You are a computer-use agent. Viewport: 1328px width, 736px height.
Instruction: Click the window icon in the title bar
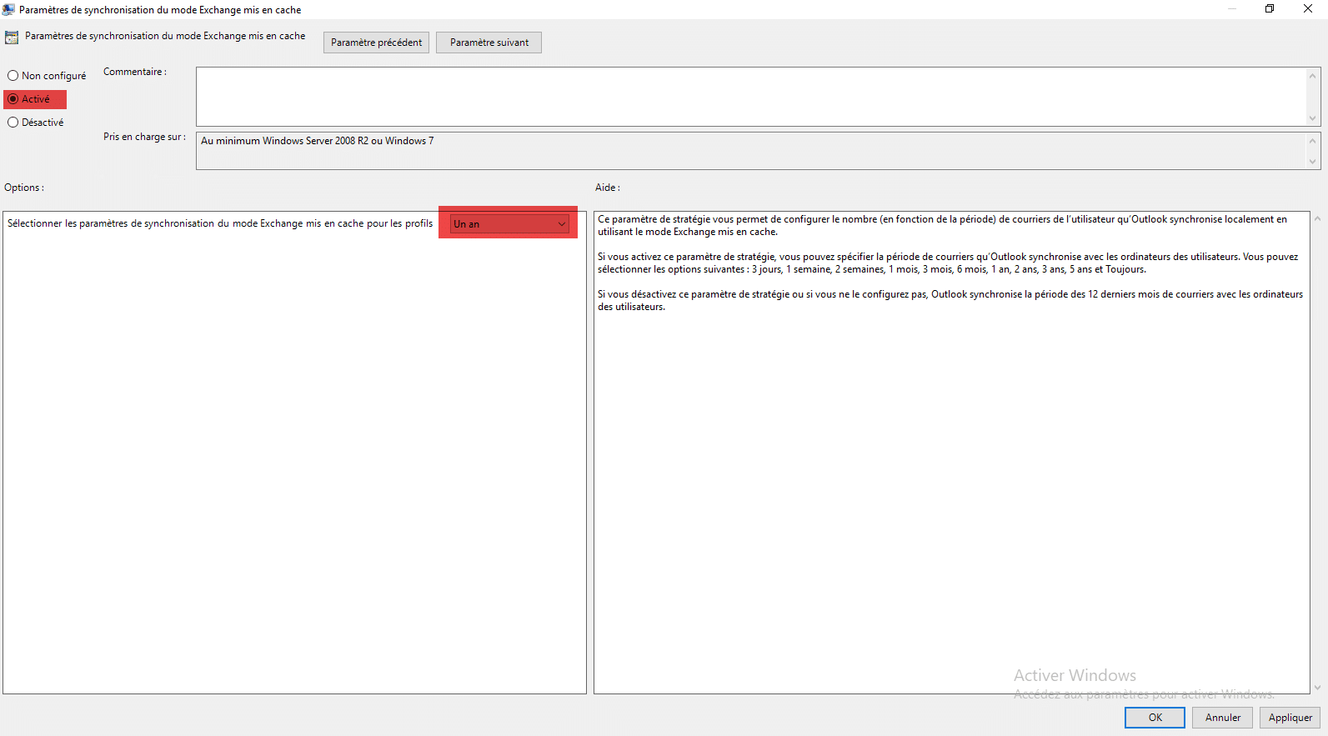(8, 10)
